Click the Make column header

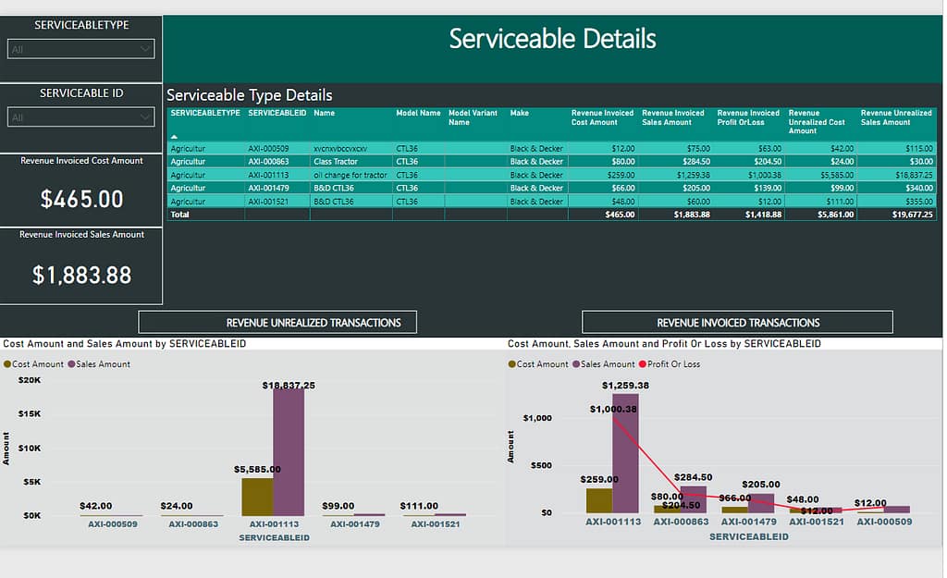(520, 113)
